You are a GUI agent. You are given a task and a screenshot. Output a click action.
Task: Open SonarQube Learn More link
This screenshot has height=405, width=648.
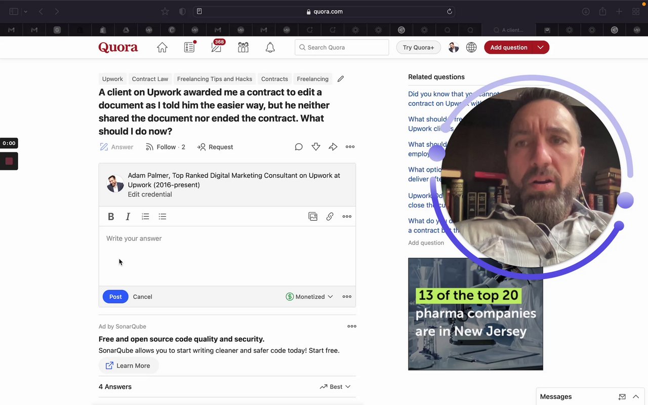point(128,366)
